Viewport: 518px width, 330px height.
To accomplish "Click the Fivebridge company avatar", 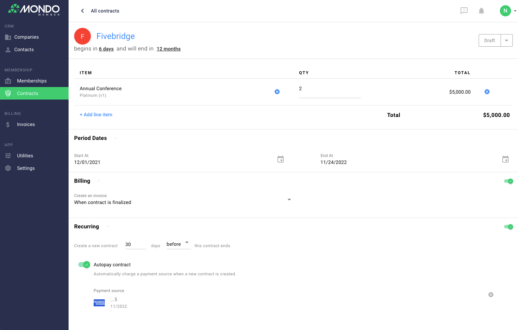I will tap(83, 36).
